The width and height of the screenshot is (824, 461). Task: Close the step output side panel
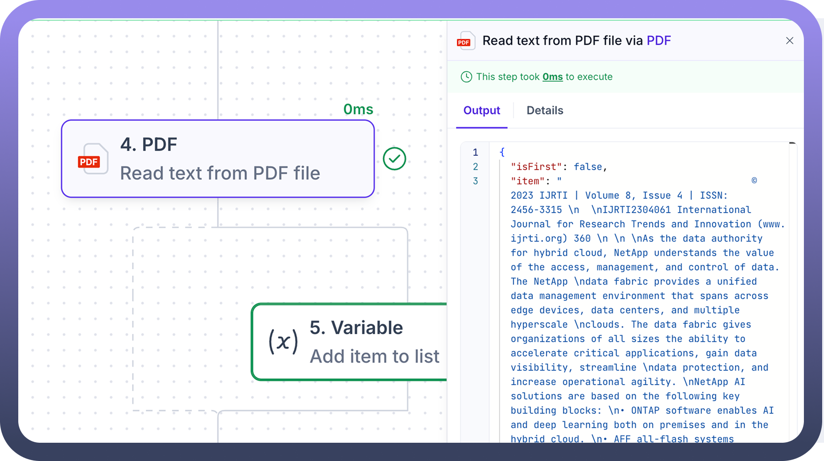(x=789, y=41)
